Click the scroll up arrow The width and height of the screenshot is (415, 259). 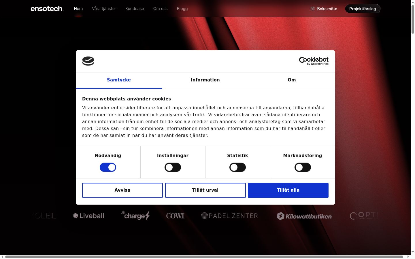(x=413, y=2)
